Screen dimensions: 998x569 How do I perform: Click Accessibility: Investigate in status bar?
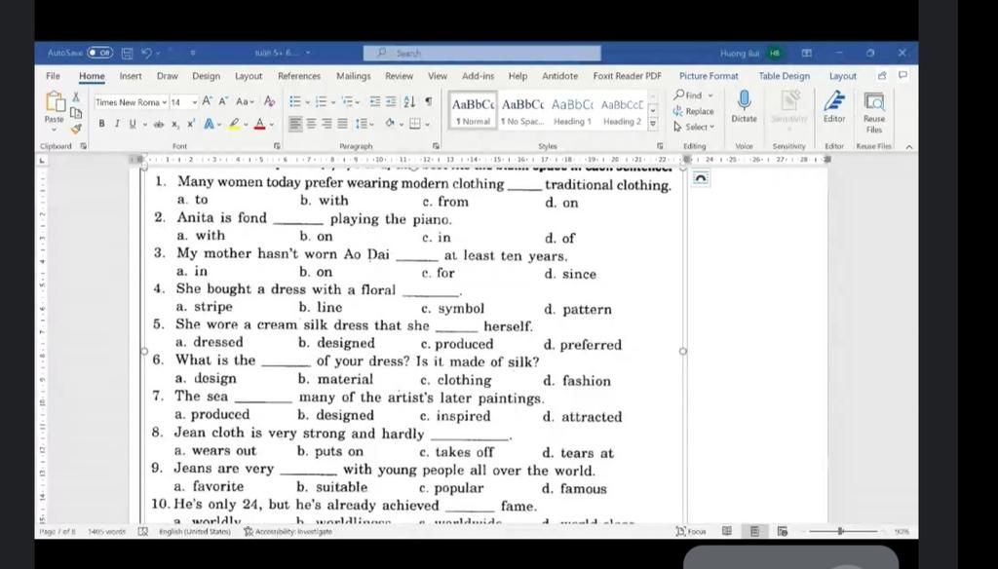click(288, 531)
